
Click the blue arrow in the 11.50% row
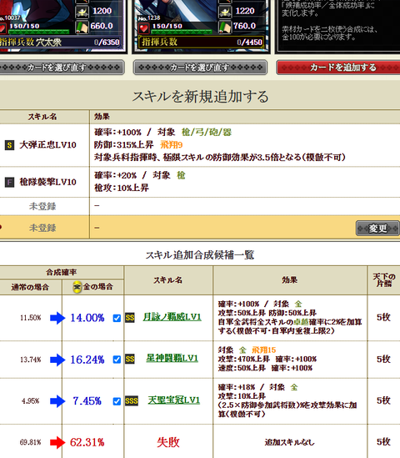pos(57,318)
